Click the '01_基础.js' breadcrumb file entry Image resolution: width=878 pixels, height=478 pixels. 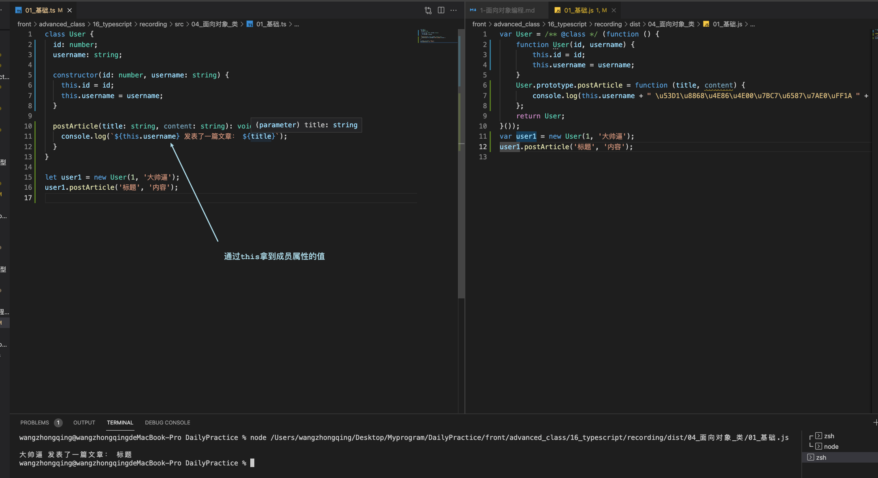click(x=727, y=24)
